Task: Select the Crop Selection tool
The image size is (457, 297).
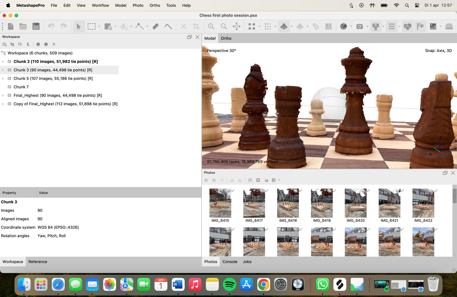Action: tap(196, 27)
